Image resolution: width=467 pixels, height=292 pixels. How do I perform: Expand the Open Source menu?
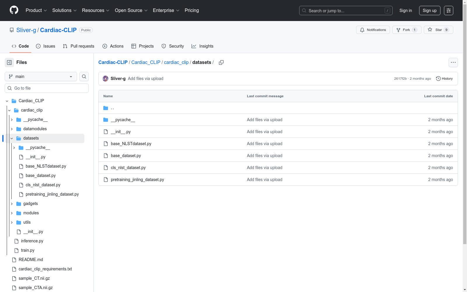click(131, 11)
